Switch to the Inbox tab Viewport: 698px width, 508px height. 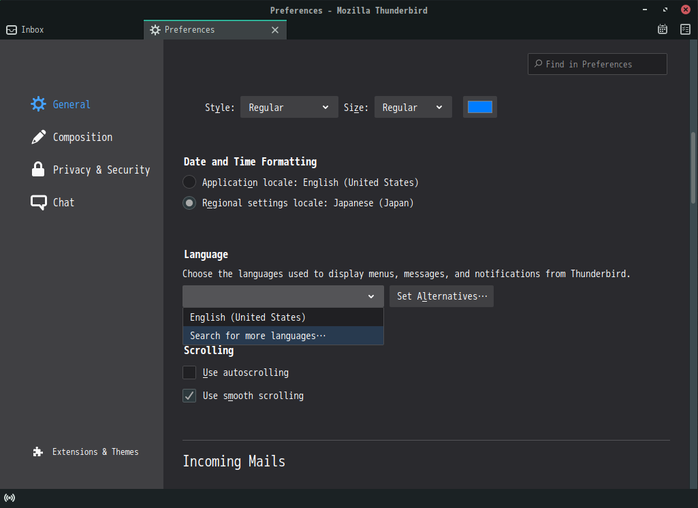(72, 30)
